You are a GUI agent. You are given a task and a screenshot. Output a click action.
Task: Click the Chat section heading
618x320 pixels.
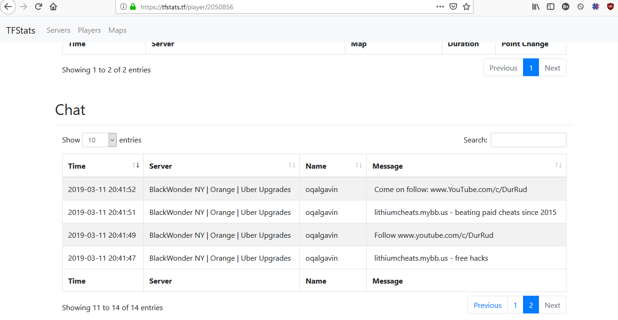(x=70, y=110)
